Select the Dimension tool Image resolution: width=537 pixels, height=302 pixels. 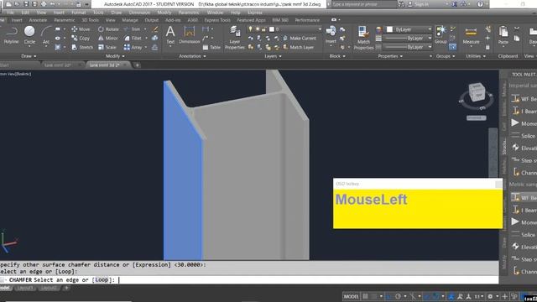click(x=189, y=35)
